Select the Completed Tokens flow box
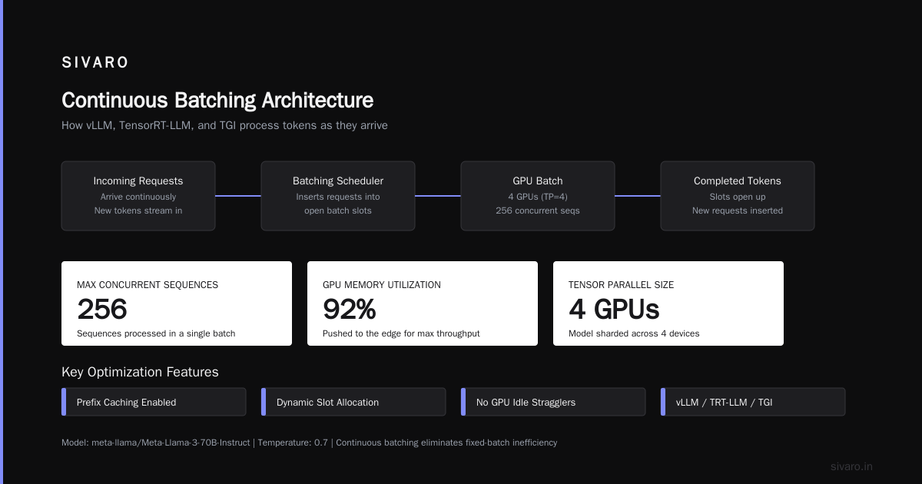922x484 pixels. (738, 196)
